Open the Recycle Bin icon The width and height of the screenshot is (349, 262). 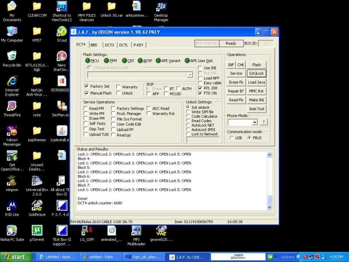(x=12, y=59)
